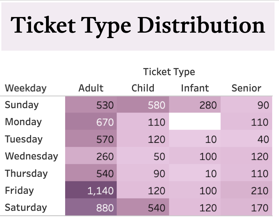Click the Wednesday row label
The width and height of the screenshot is (279, 221).
click(31, 156)
